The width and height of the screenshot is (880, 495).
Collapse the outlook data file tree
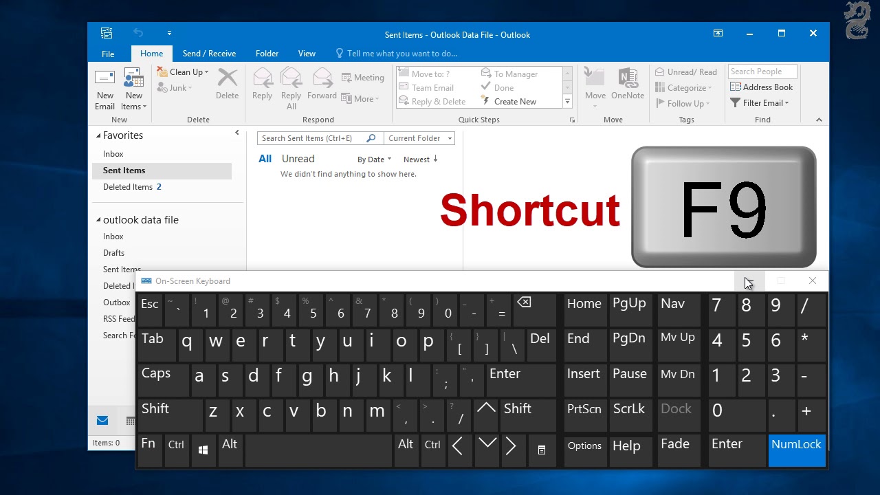(98, 221)
